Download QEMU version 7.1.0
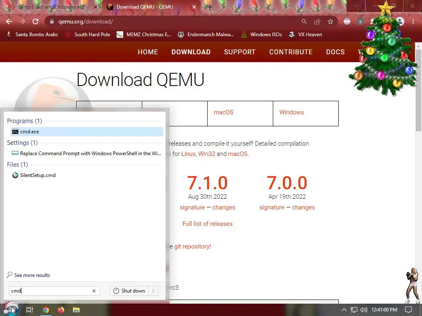422x316 pixels. tap(208, 183)
